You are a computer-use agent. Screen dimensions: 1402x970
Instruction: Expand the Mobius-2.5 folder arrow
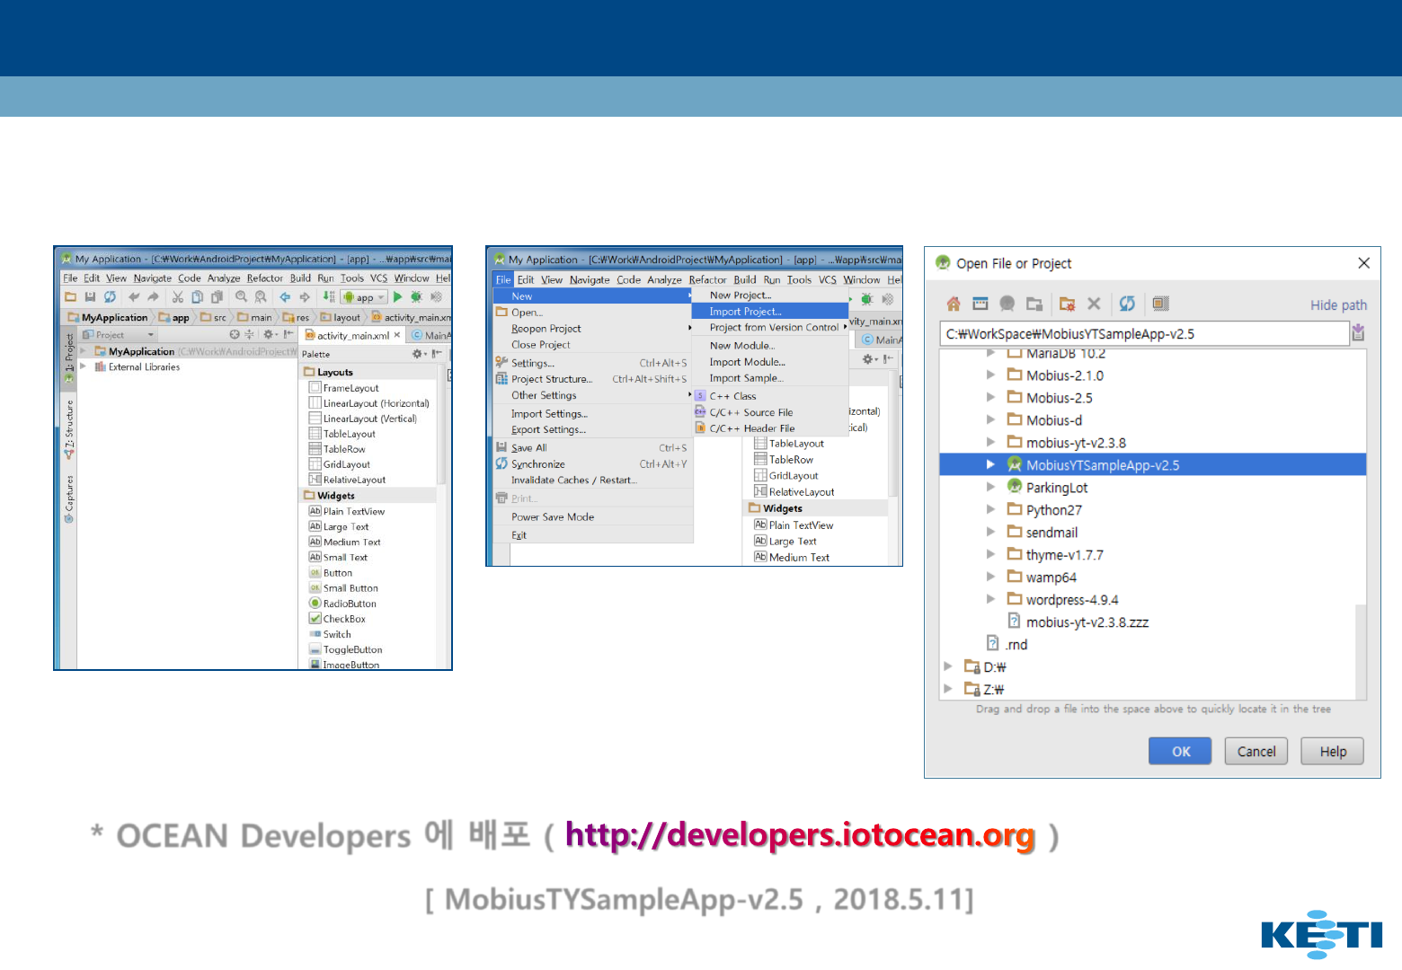pos(990,397)
